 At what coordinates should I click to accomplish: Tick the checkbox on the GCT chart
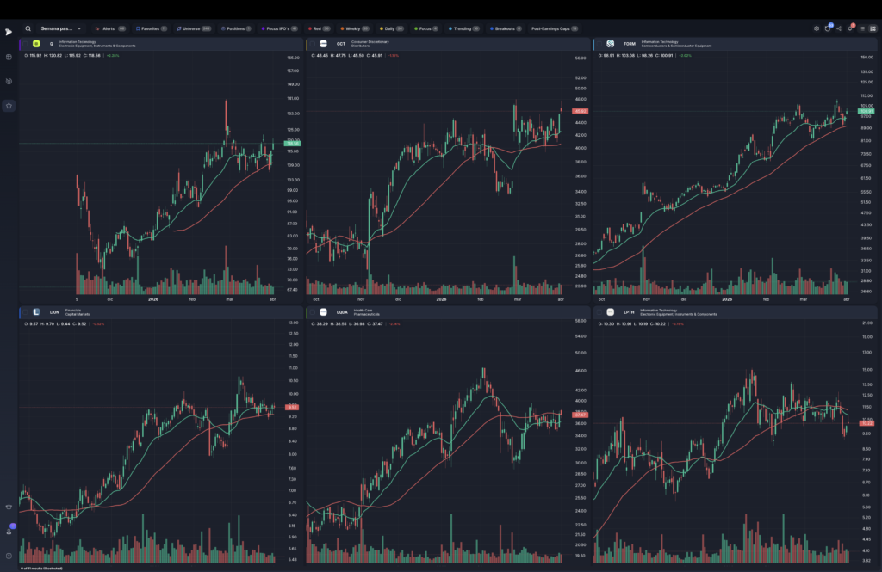(313, 44)
